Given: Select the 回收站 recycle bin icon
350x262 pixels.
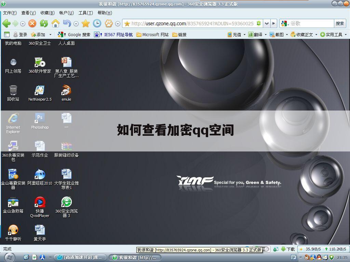Looking at the screenshot, I should [13, 93].
